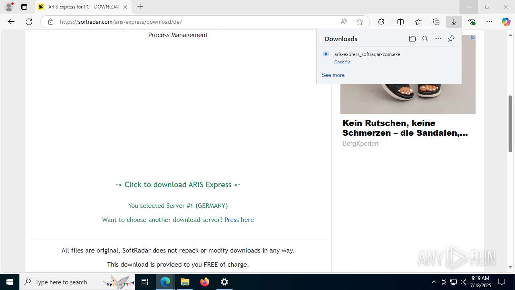515x290 pixels.
Task: Open Extensions puzzle icon
Action: 381,22
